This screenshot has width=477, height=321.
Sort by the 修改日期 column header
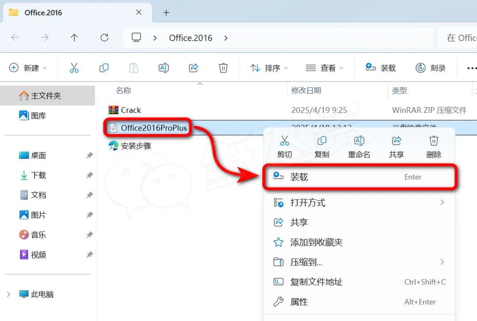(306, 90)
